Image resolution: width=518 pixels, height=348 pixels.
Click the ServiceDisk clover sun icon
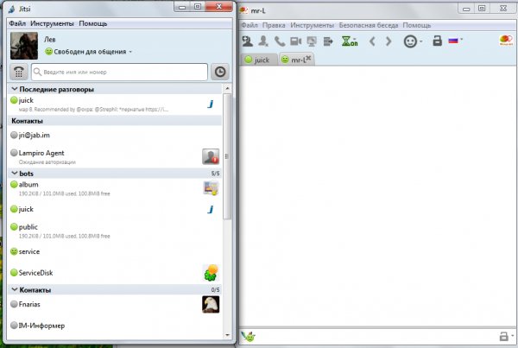point(211,273)
